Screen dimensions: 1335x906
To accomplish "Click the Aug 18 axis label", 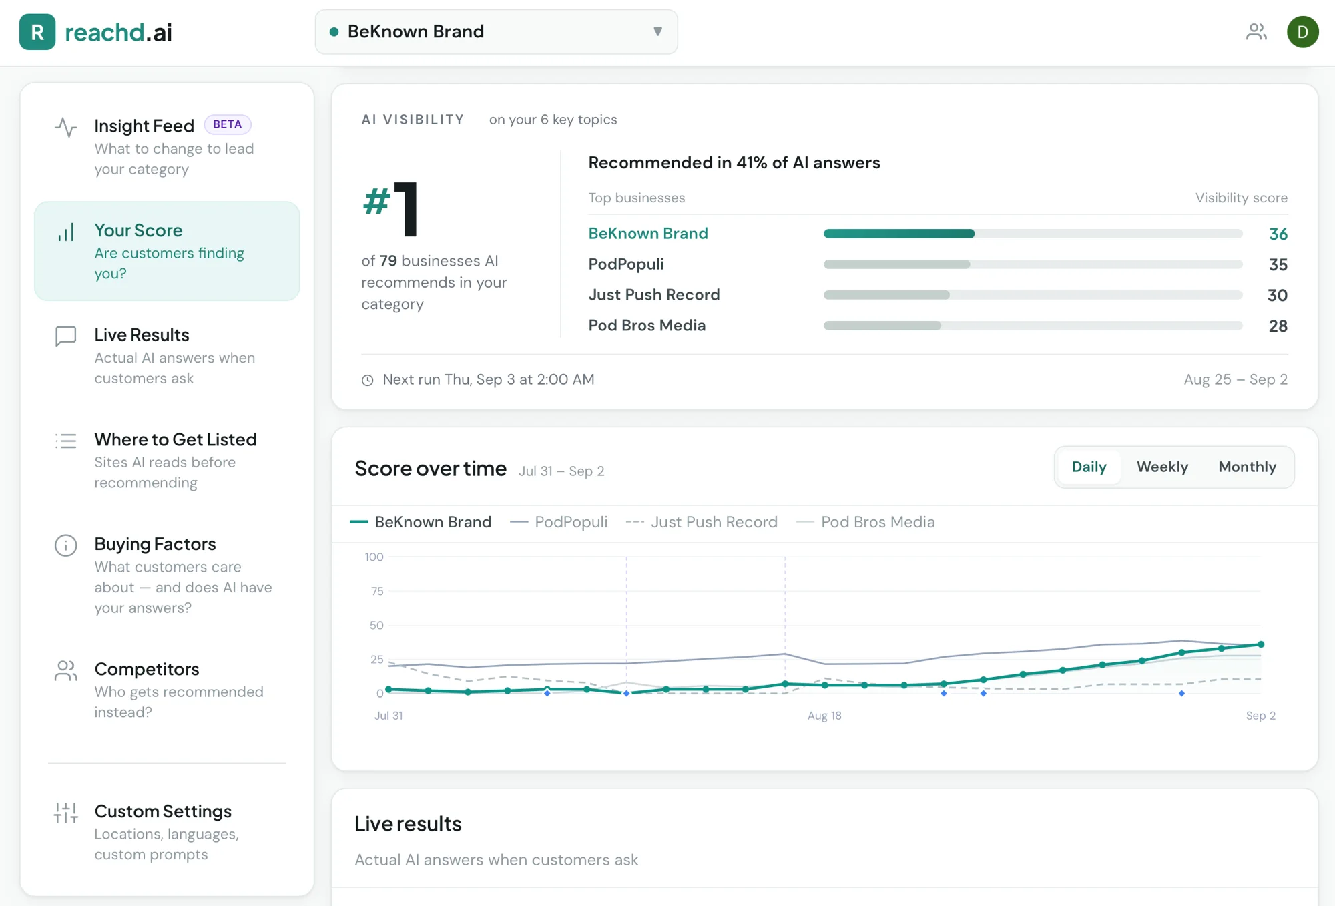I will [824, 716].
